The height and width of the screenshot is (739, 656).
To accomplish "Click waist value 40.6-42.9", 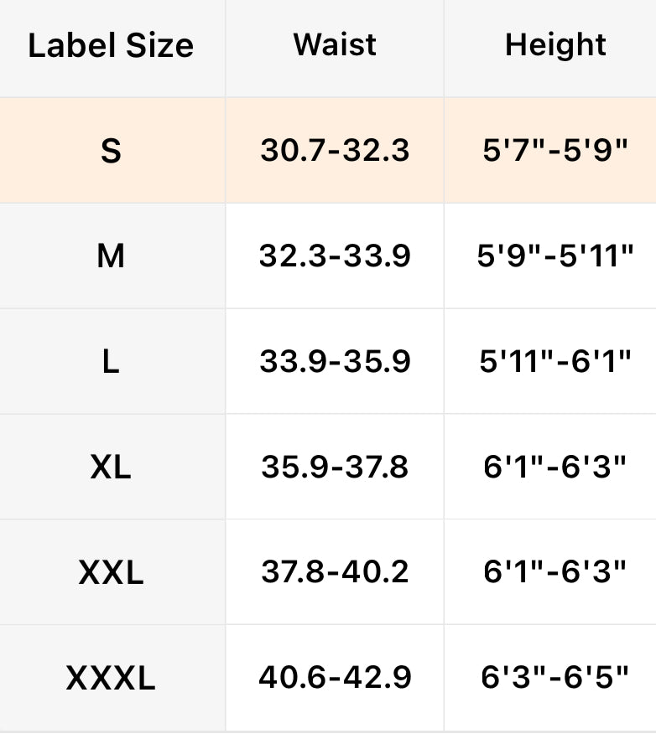I will point(335,679).
